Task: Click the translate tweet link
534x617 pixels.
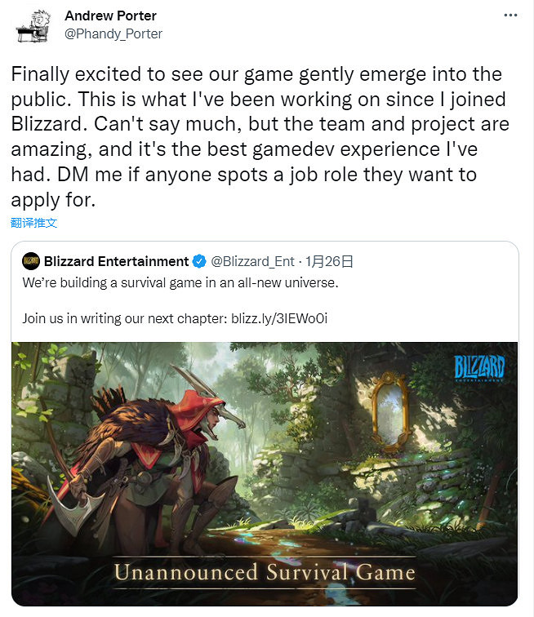Action: (x=33, y=223)
